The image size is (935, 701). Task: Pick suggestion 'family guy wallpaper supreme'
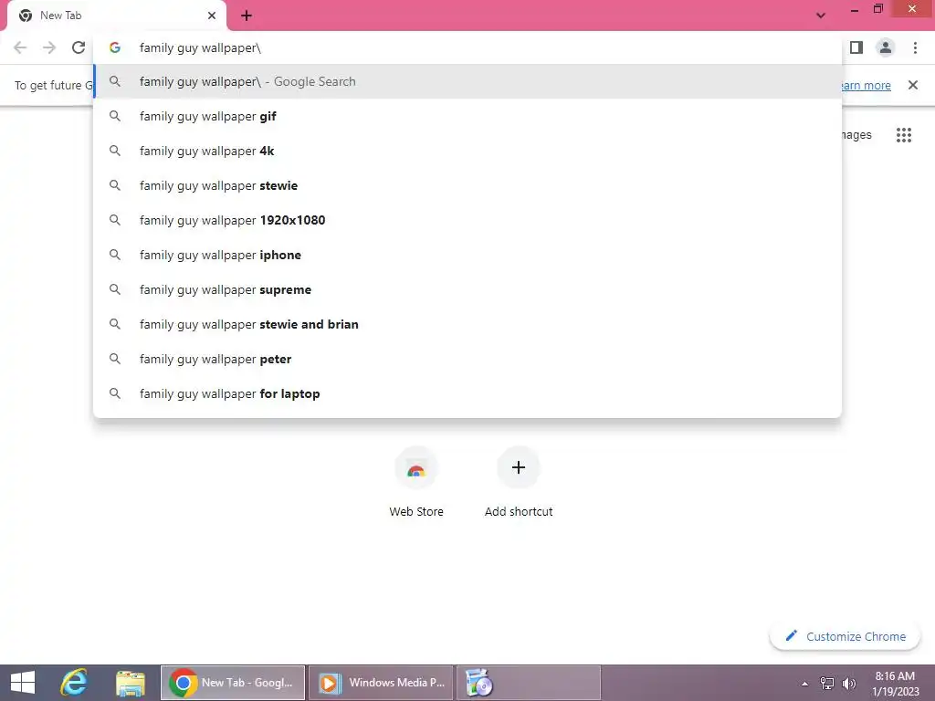467,289
